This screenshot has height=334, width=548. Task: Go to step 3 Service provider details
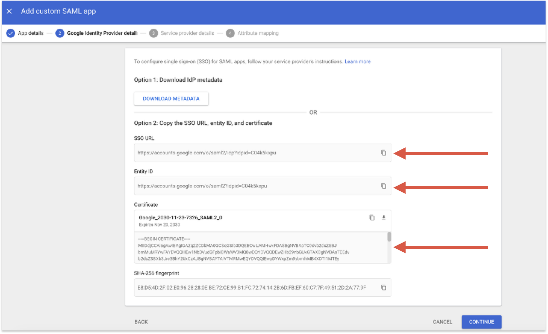click(x=182, y=33)
